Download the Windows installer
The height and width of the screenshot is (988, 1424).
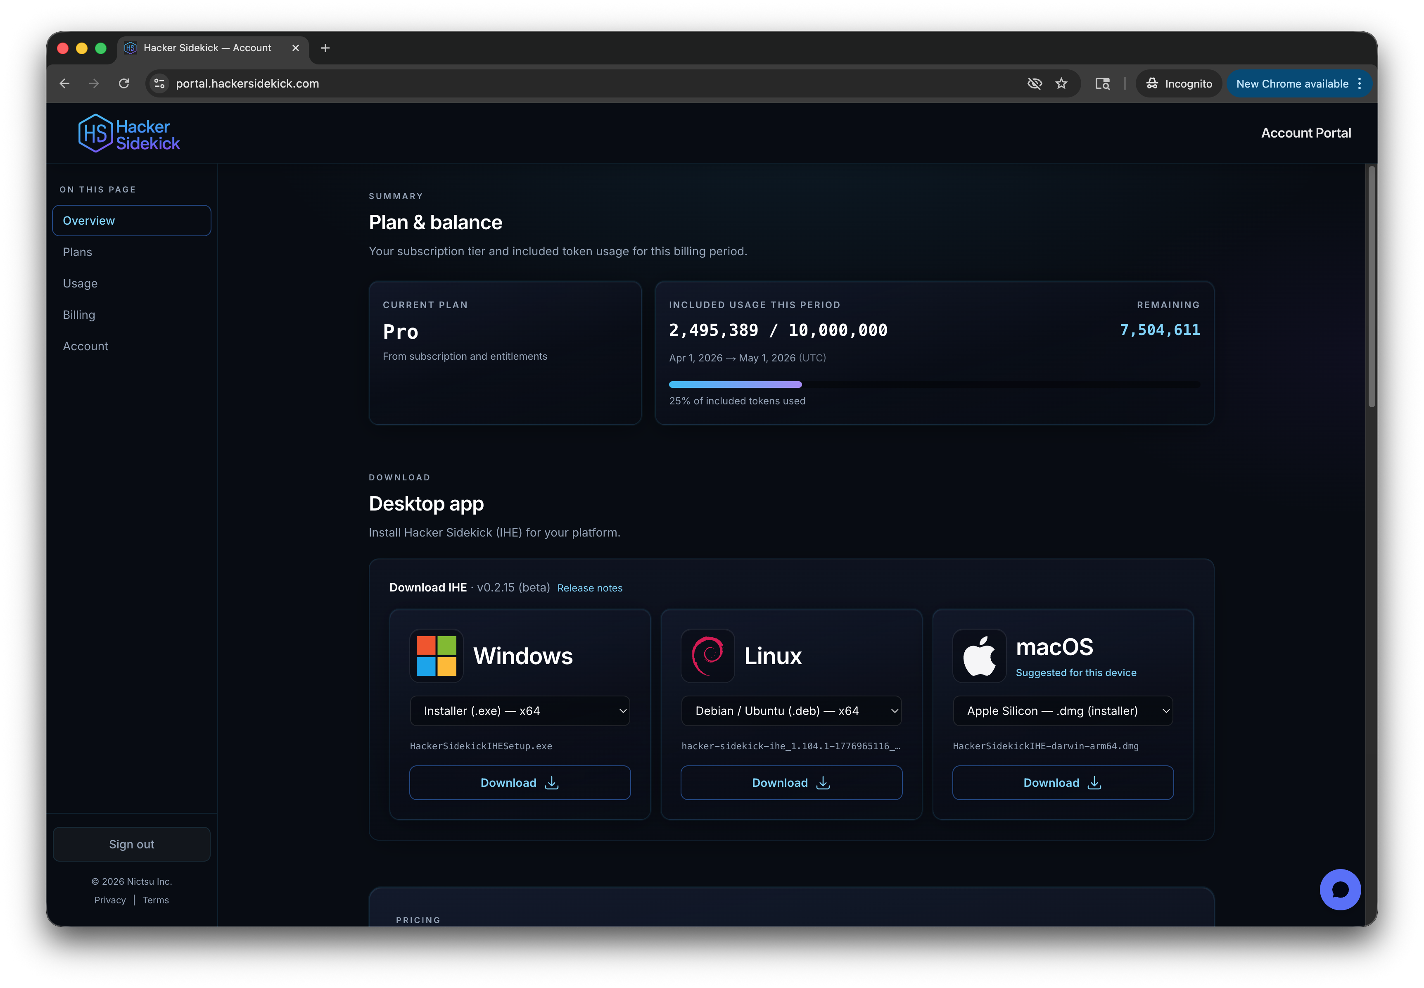[520, 782]
